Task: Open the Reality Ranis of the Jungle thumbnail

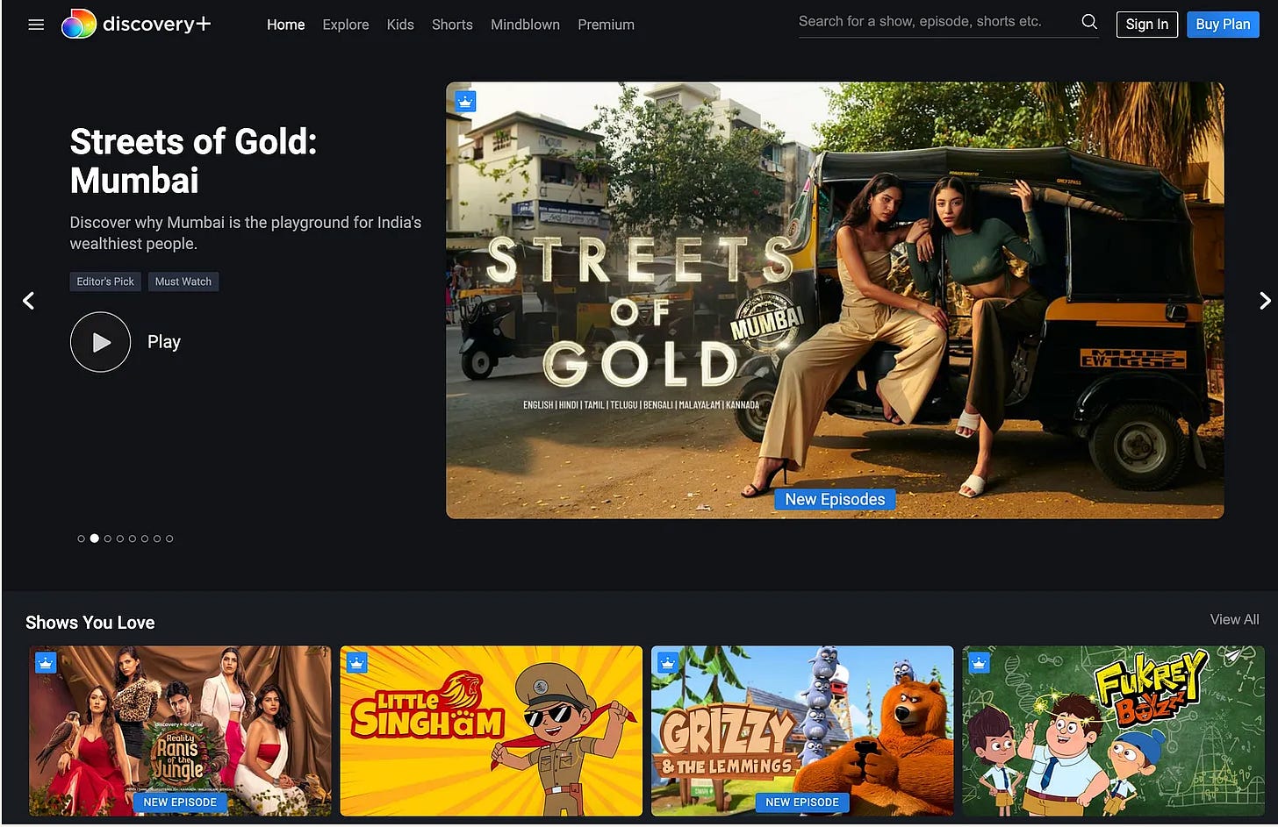Action: (x=180, y=731)
